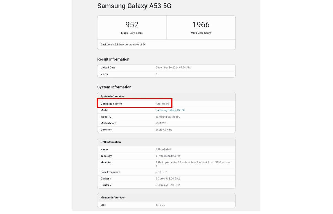
Task: Open the Samsung Galaxy A53 5G model link
Action: point(170,110)
